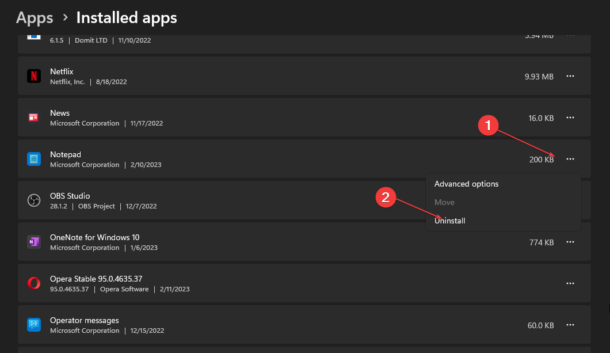610x353 pixels.
Task: Go back to Apps via the breadcrumb
Action: [35, 18]
